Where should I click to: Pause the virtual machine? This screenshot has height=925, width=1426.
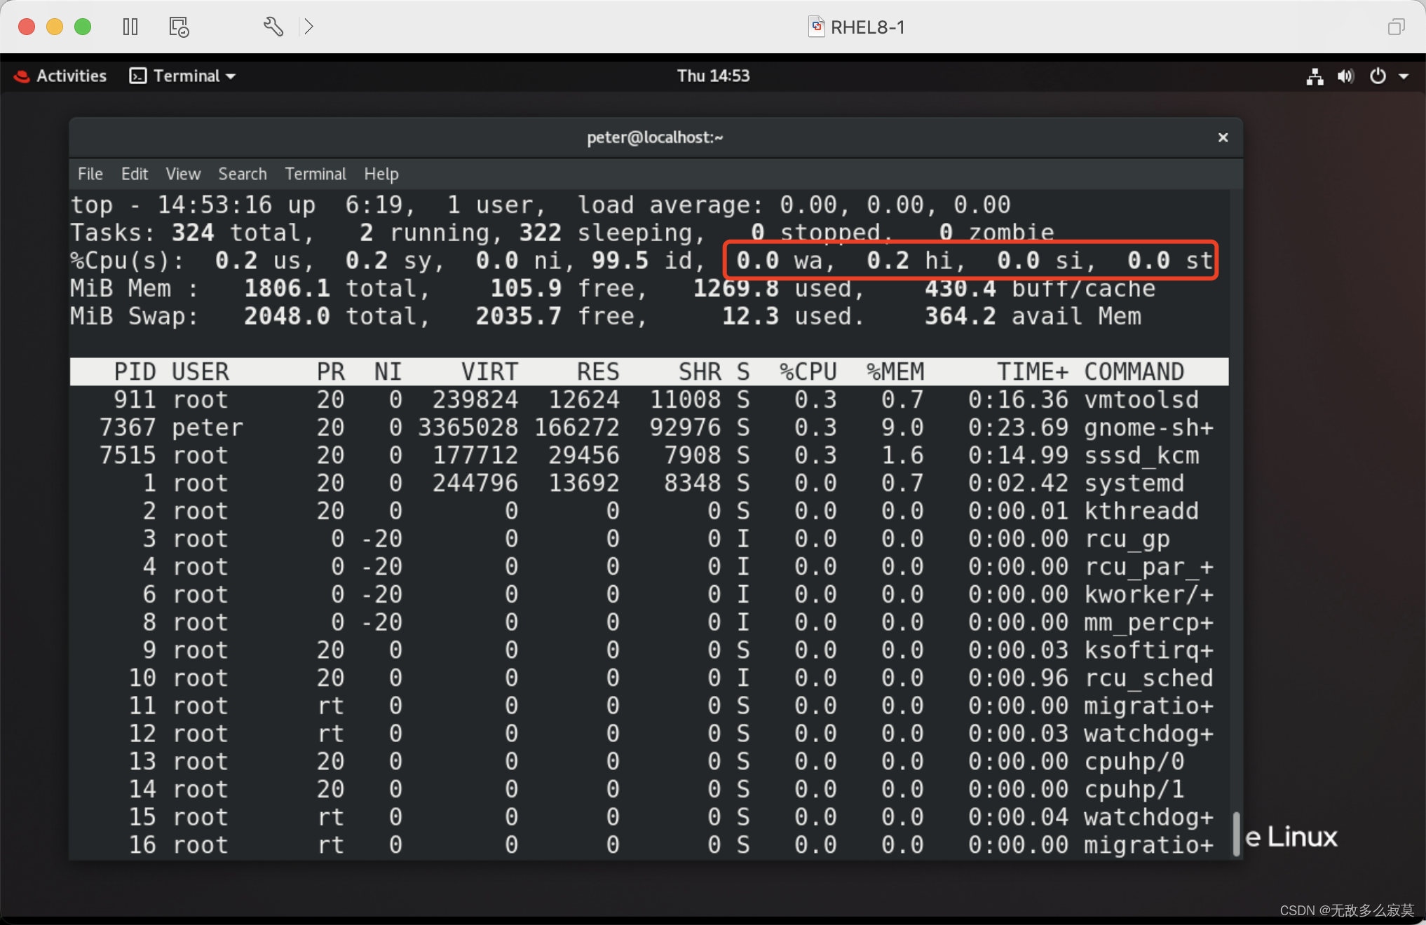point(130,27)
